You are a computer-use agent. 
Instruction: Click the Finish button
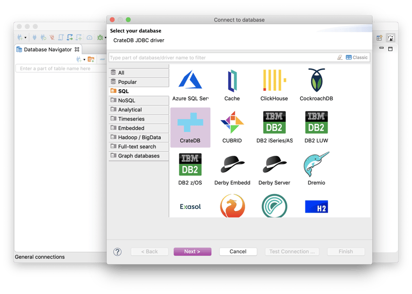click(346, 252)
